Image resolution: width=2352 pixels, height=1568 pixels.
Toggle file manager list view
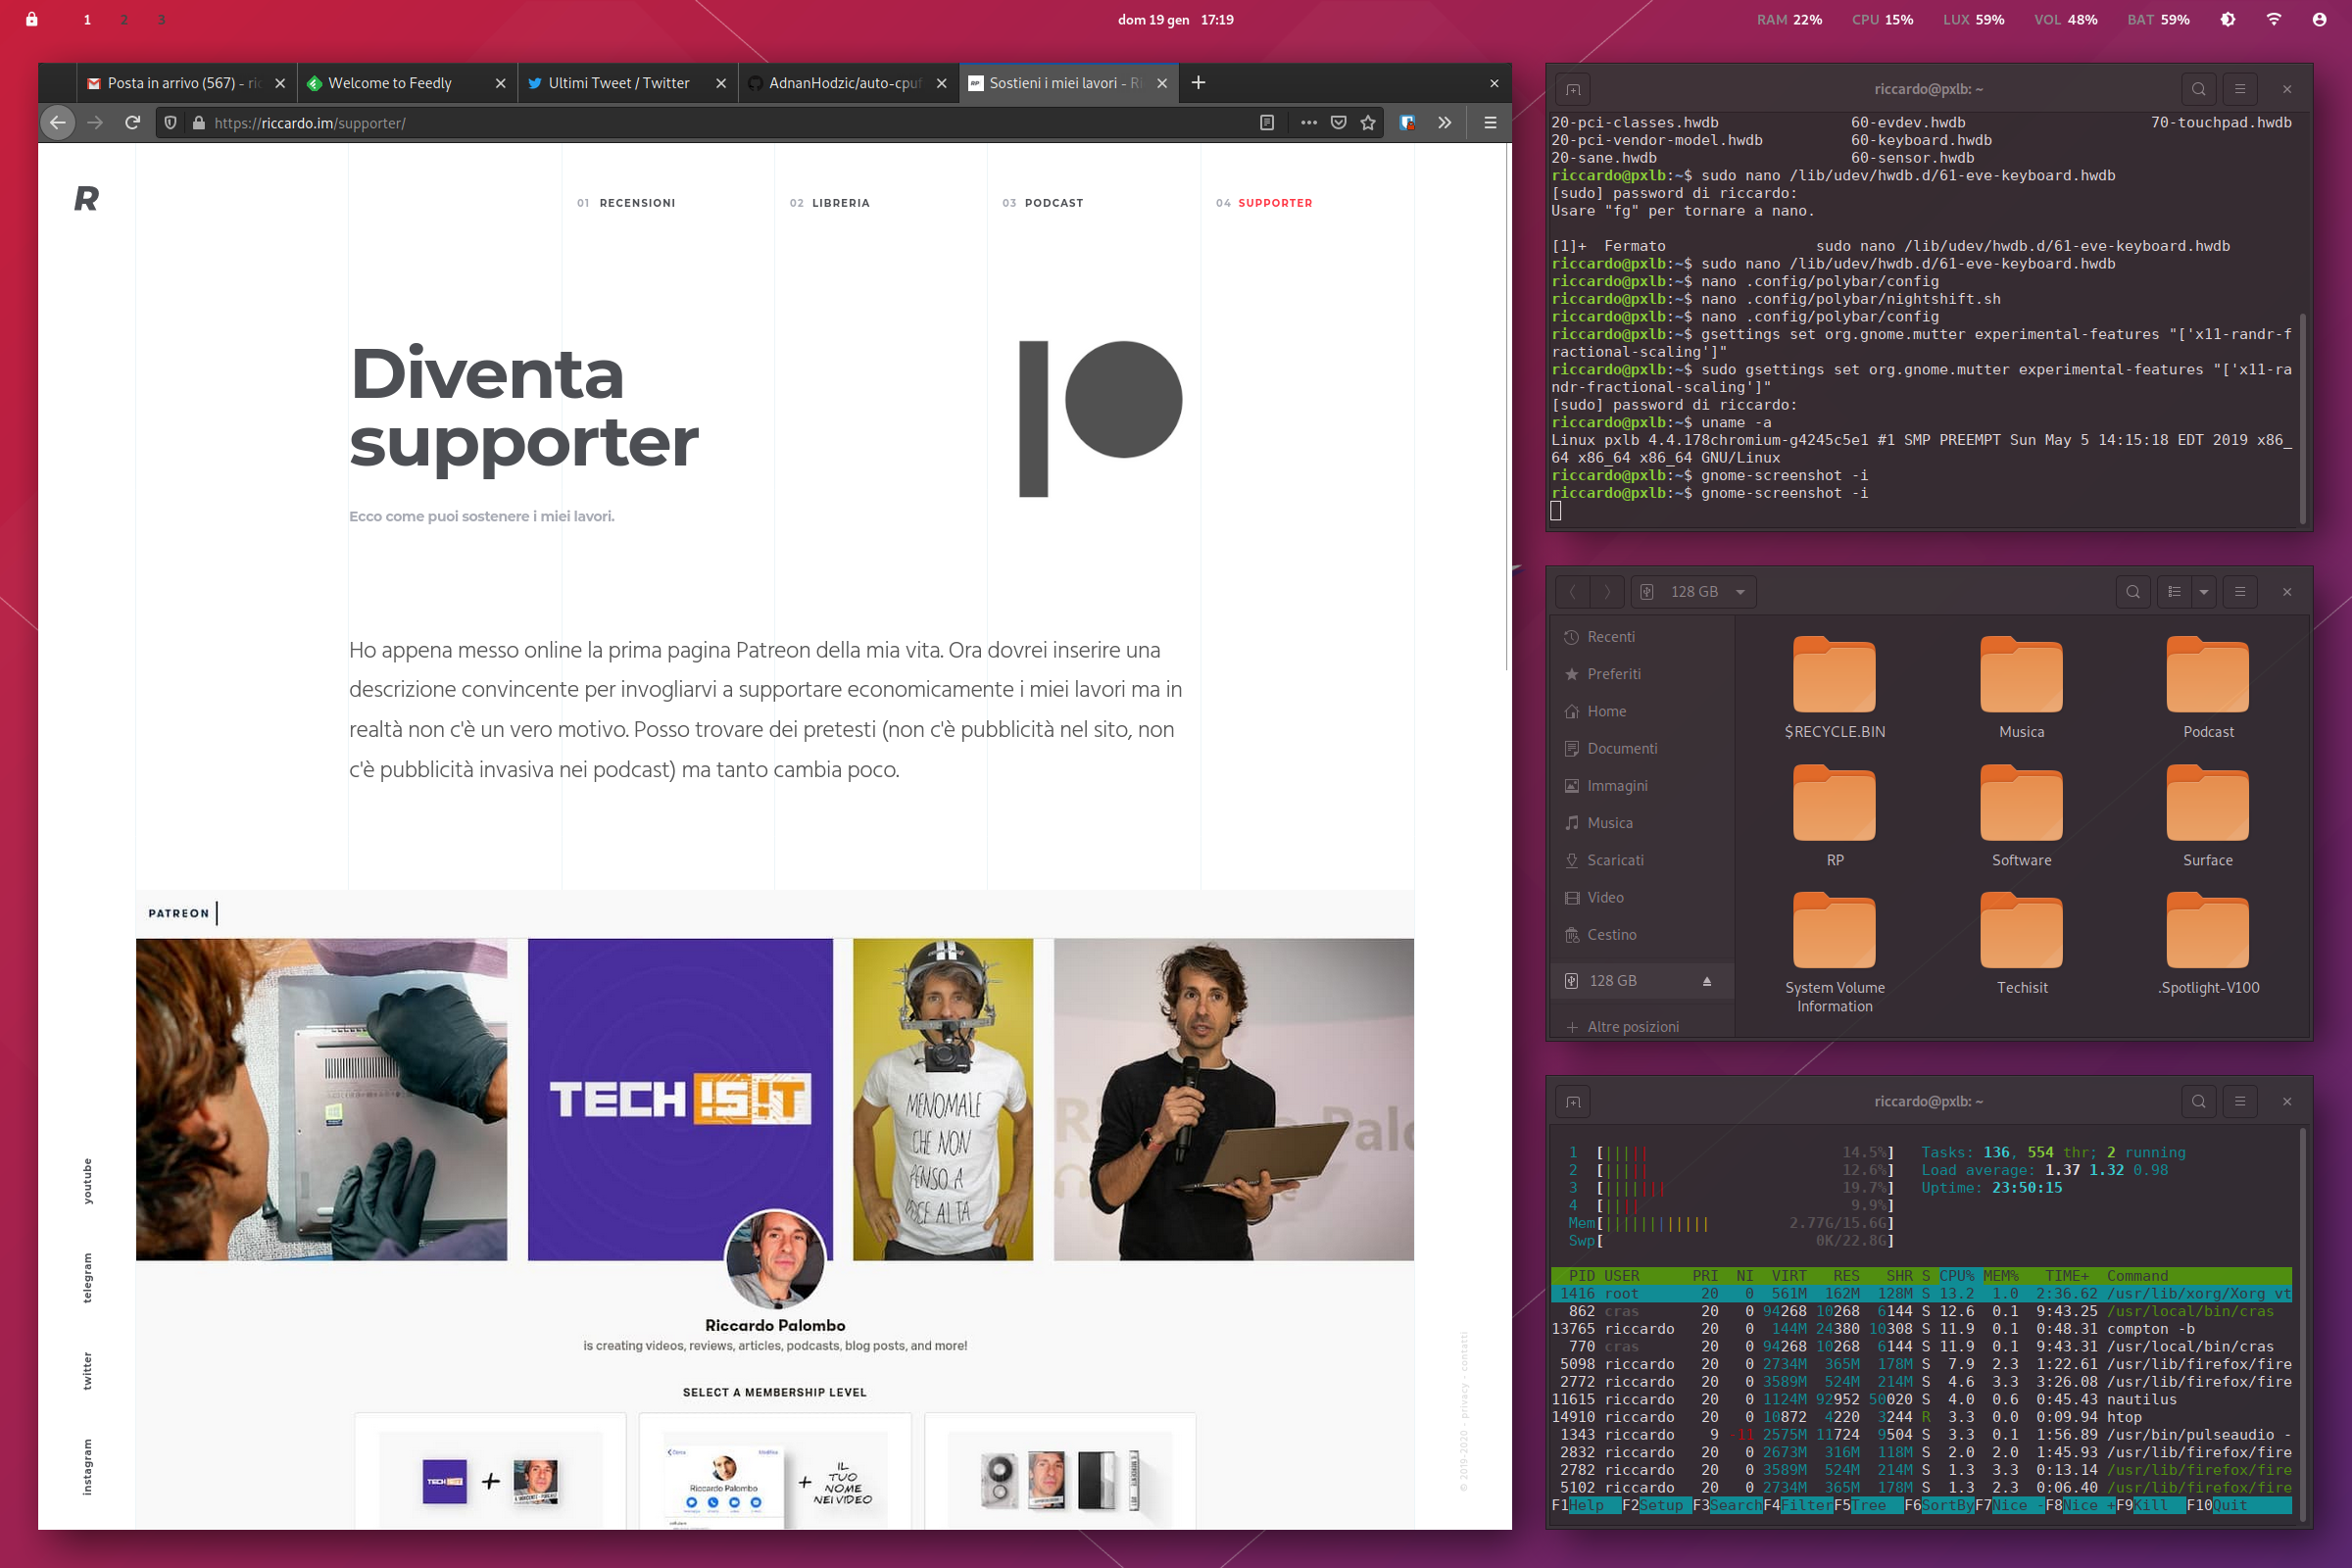tap(2173, 592)
